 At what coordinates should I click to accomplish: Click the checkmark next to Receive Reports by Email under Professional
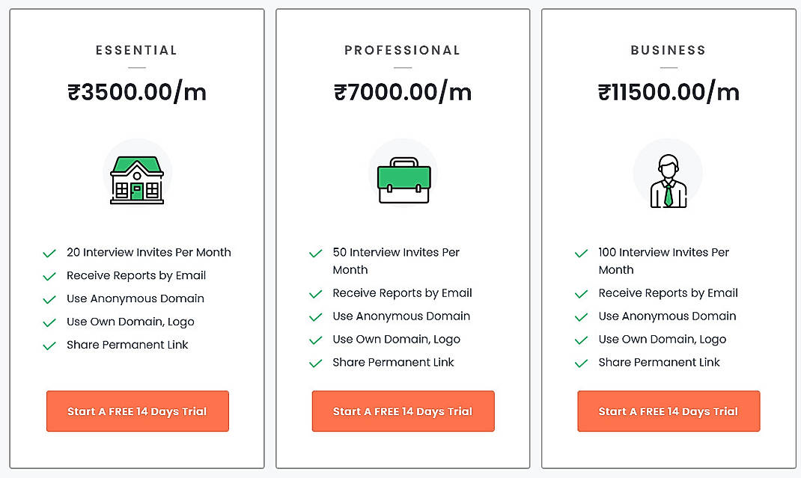tap(315, 292)
